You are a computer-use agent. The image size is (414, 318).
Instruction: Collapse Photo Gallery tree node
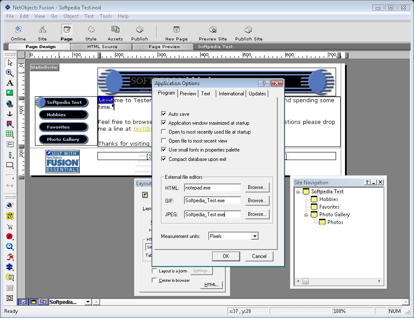point(306,215)
